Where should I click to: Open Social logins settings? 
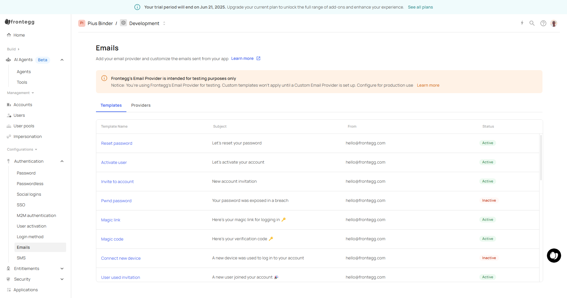tap(29, 194)
